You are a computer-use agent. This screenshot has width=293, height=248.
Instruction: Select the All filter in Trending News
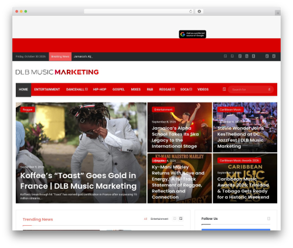click(x=145, y=219)
